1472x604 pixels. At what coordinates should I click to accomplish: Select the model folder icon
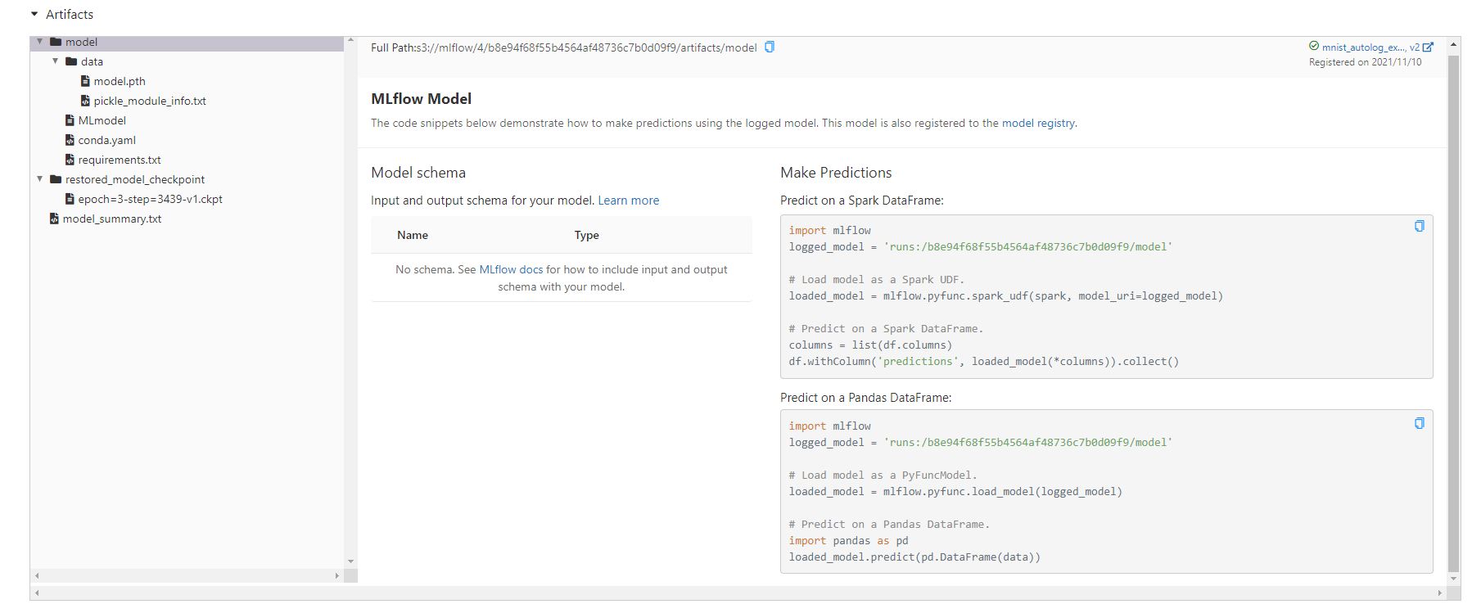[x=56, y=42]
